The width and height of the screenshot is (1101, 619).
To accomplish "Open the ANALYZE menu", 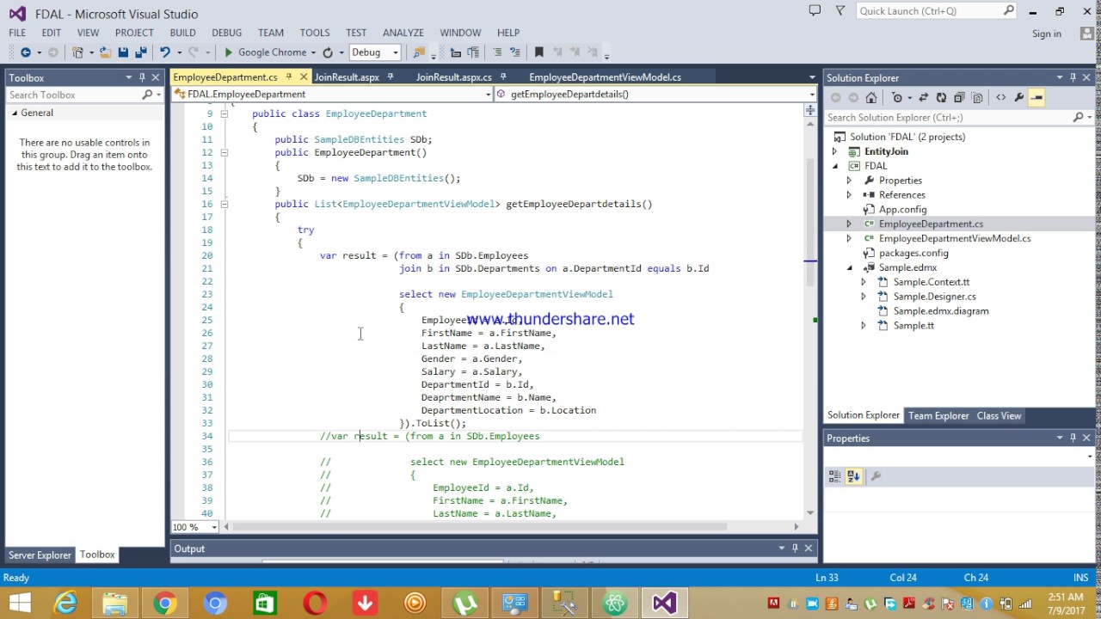I will click(x=403, y=33).
